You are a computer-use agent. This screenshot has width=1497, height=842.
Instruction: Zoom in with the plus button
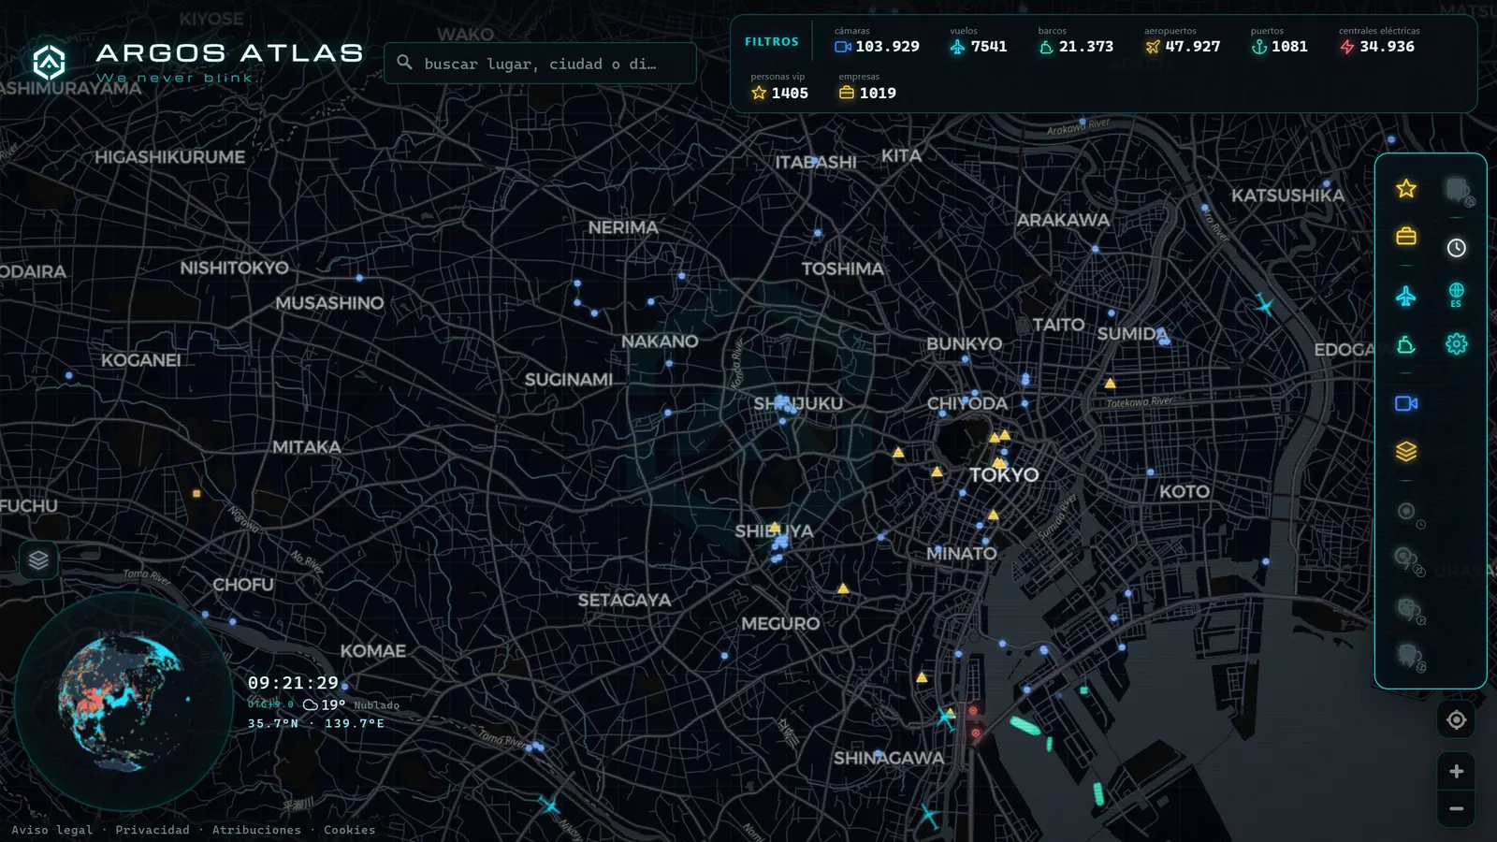pos(1456,771)
